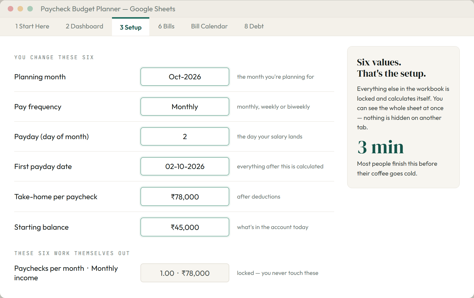The height and width of the screenshot is (298, 474).
Task: Click the 'Starting balance' label
Action: (41, 227)
